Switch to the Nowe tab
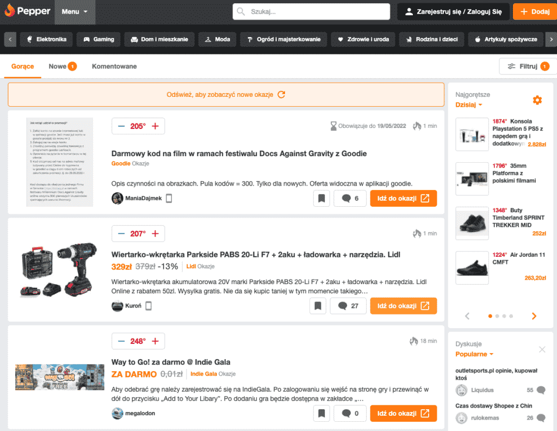Image resolution: width=557 pixels, height=431 pixels. click(63, 66)
